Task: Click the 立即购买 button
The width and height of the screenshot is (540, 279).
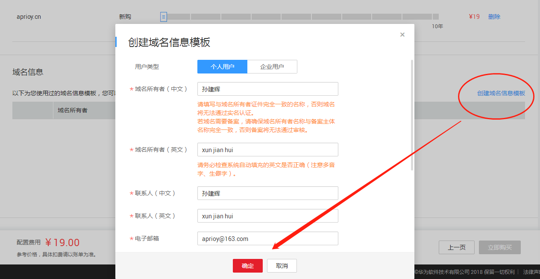Action: (500, 247)
